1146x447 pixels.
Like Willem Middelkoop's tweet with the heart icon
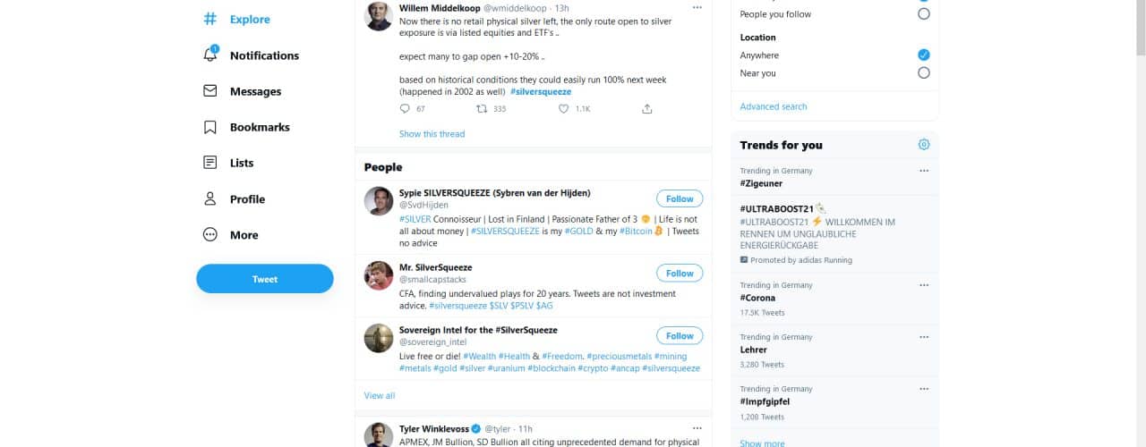click(563, 109)
